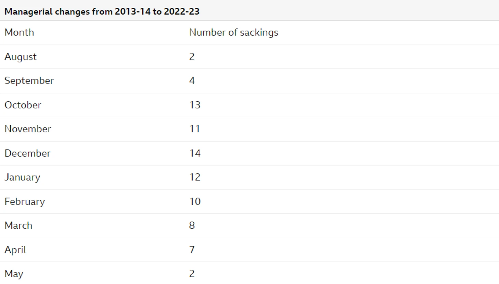Click November's sackings value 11
This screenshot has width=499, height=284.
point(194,129)
